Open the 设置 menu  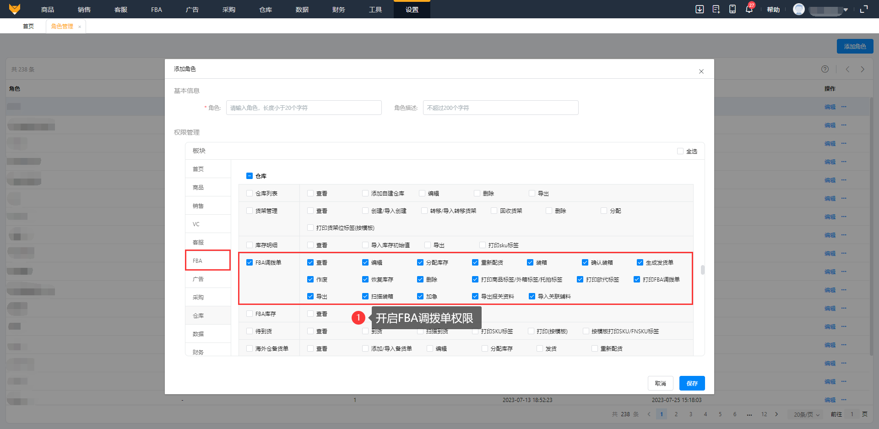[x=412, y=9]
